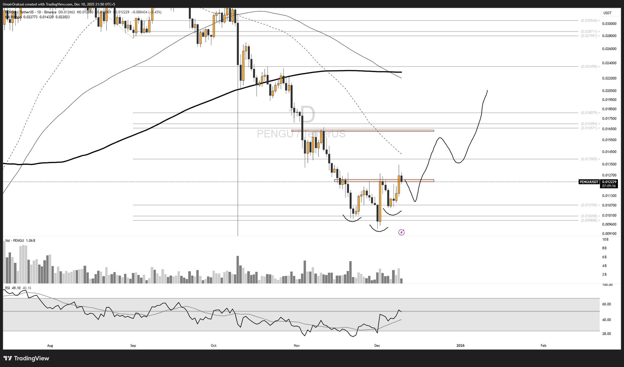
Task: Click the (0.018079) horizontal level label
Action: point(589,113)
